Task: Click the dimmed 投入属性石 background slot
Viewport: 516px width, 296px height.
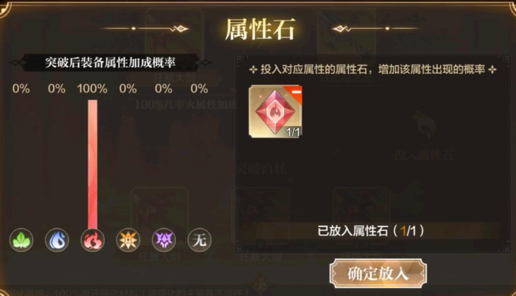Action: click(424, 155)
